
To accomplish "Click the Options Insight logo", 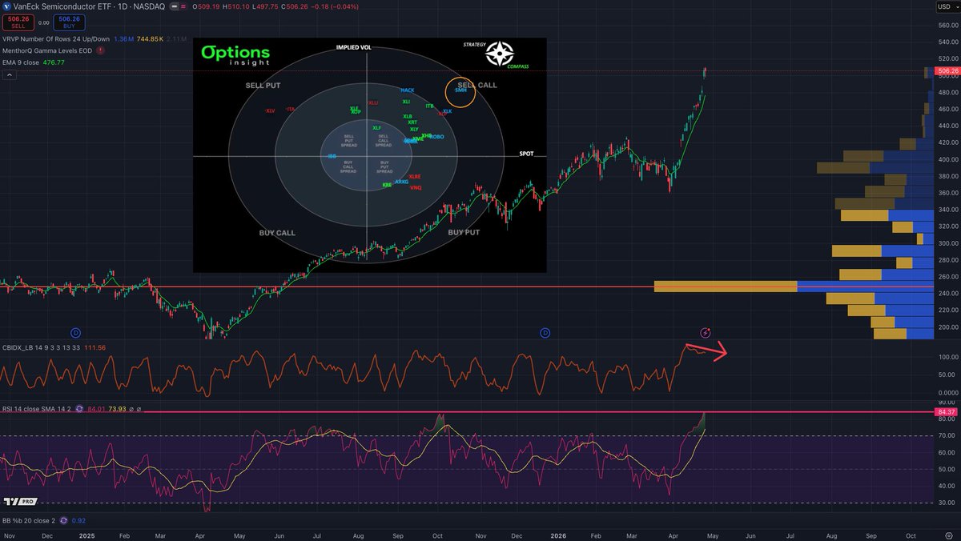I will point(235,54).
